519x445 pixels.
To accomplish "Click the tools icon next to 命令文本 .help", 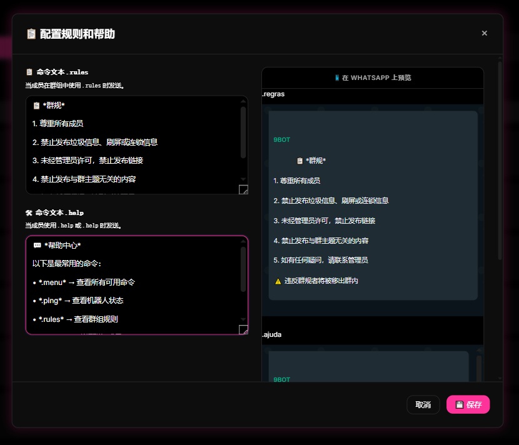I will (29, 212).
